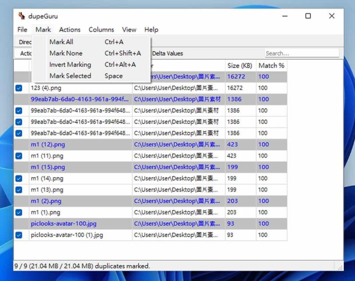Screen dimensions: 355x281
Task: Click the dupeGuru app icon in title bar
Action: 21,16
